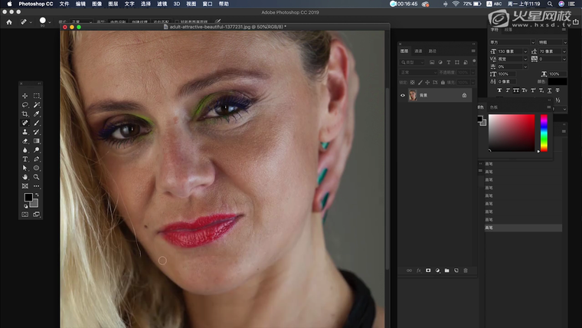The height and width of the screenshot is (328, 582).
Task: Hide the 背景 layer with eye icon
Action: tap(404, 95)
